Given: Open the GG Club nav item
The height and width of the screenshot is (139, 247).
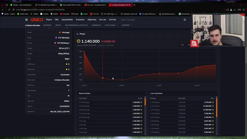Looking at the screenshot, I should click(112, 20).
